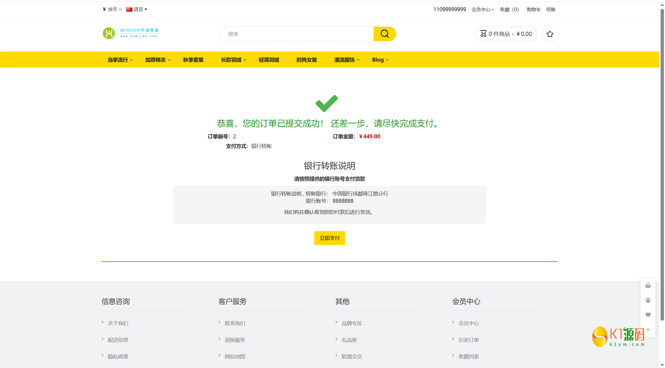The image size is (665, 368).
Task: Select the 时尚女装 navigation item
Action: tap(307, 60)
